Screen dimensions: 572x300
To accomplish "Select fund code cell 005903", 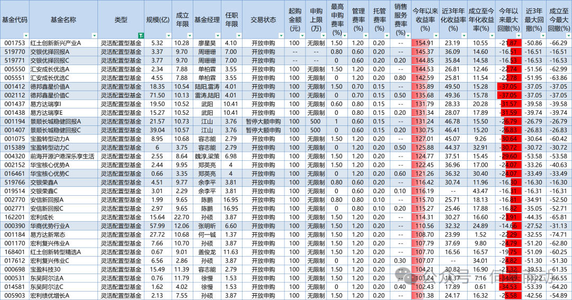I will [15, 296].
